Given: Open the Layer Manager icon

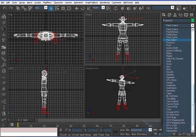Looking at the screenshot, I should click(x=192, y=8).
